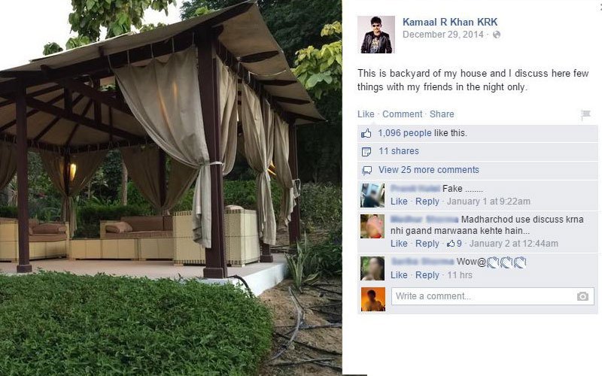Click the December 29, 2014 timestamp
The height and width of the screenshot is (376, 602).
click(443, 35)
